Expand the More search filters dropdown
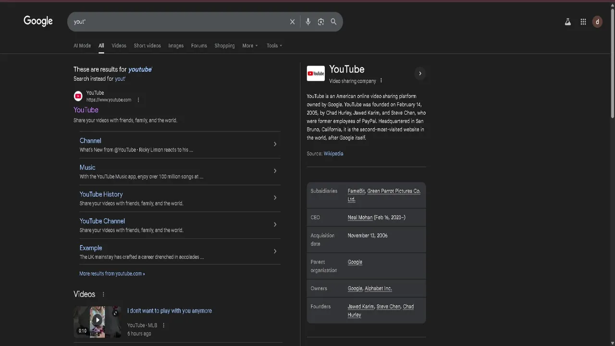The image size is (615, 346). coord(250,46)
